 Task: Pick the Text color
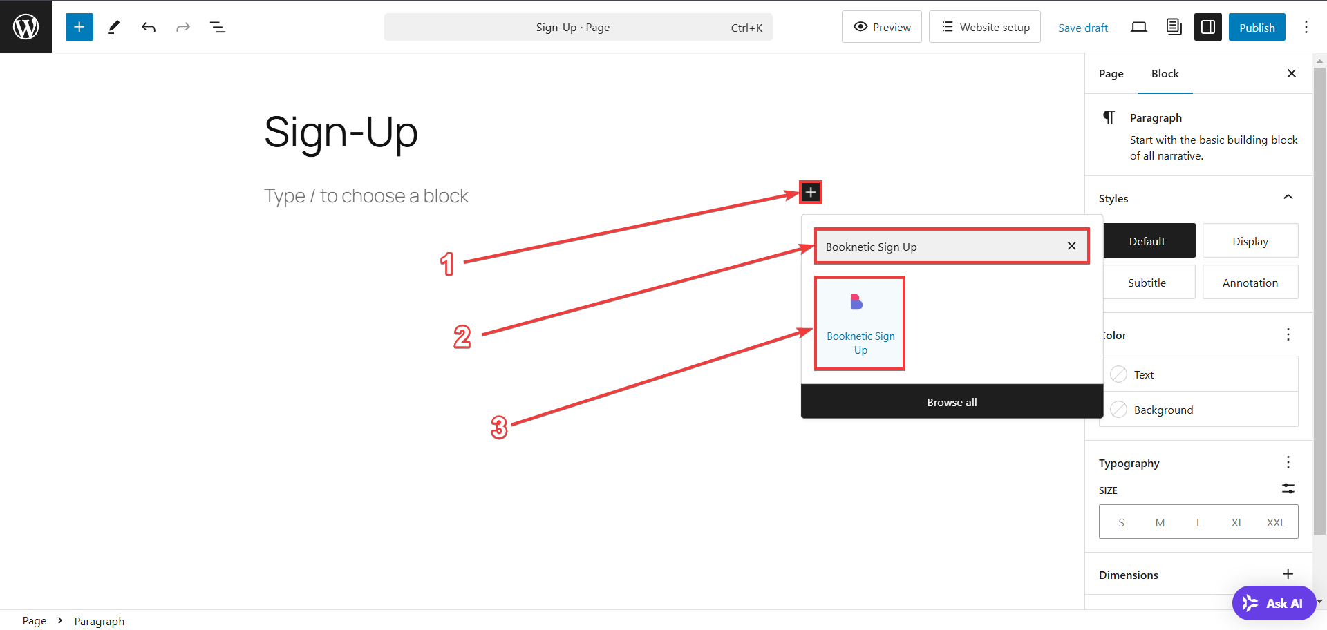1201,374
